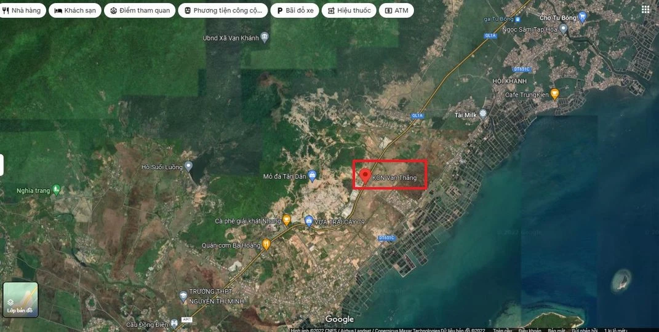The height and width of the screenshot is (332, 659).
Task: Open the Google apps grid icon
Action: point(645,9)
